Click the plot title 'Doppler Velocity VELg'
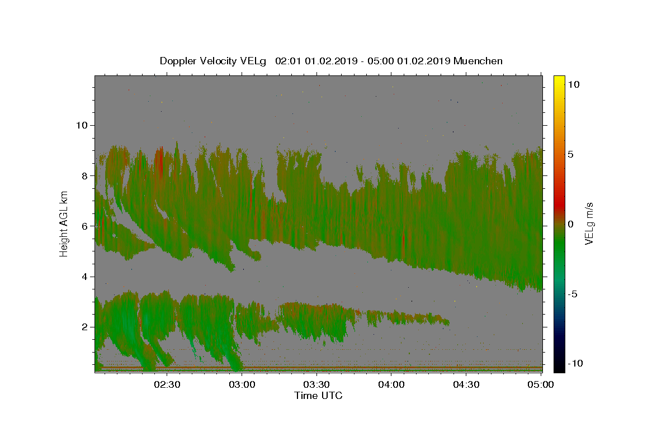This screenshot has width=671, height=447. (x=212, y=61)
